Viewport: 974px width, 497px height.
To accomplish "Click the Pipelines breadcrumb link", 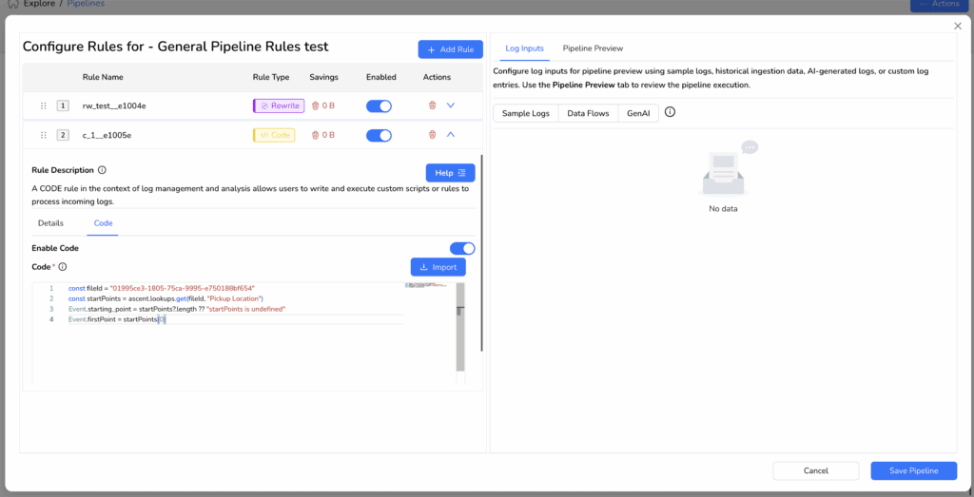I will click(86, 4).
